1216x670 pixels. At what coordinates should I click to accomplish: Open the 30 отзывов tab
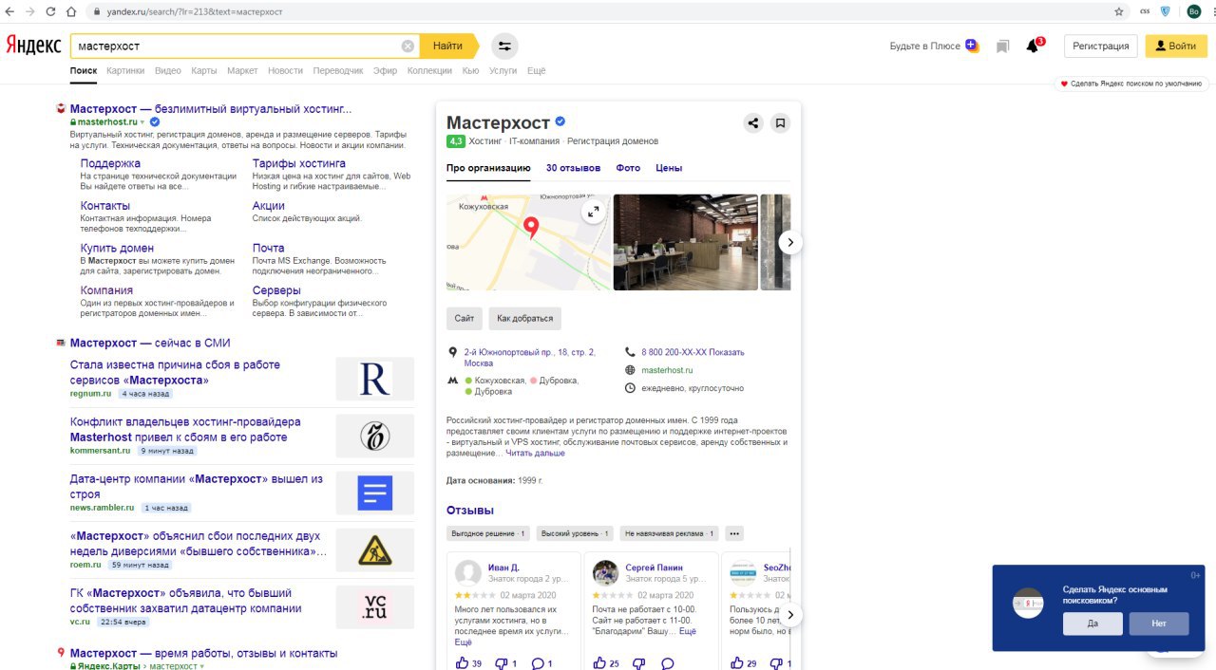573,168
